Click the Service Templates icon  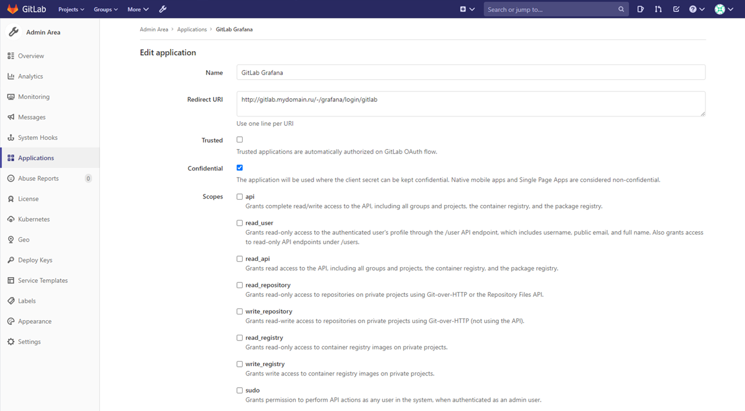(11, 280)
